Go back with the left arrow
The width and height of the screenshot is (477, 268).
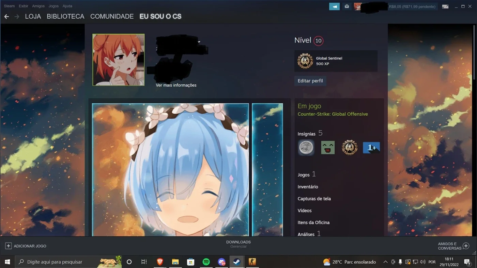(6, 16)
